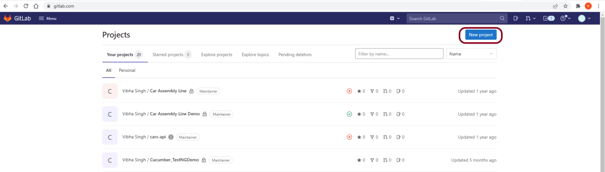The image size is (605, 172).
Task: Click the New project button
Action: (x=480, y=35)
